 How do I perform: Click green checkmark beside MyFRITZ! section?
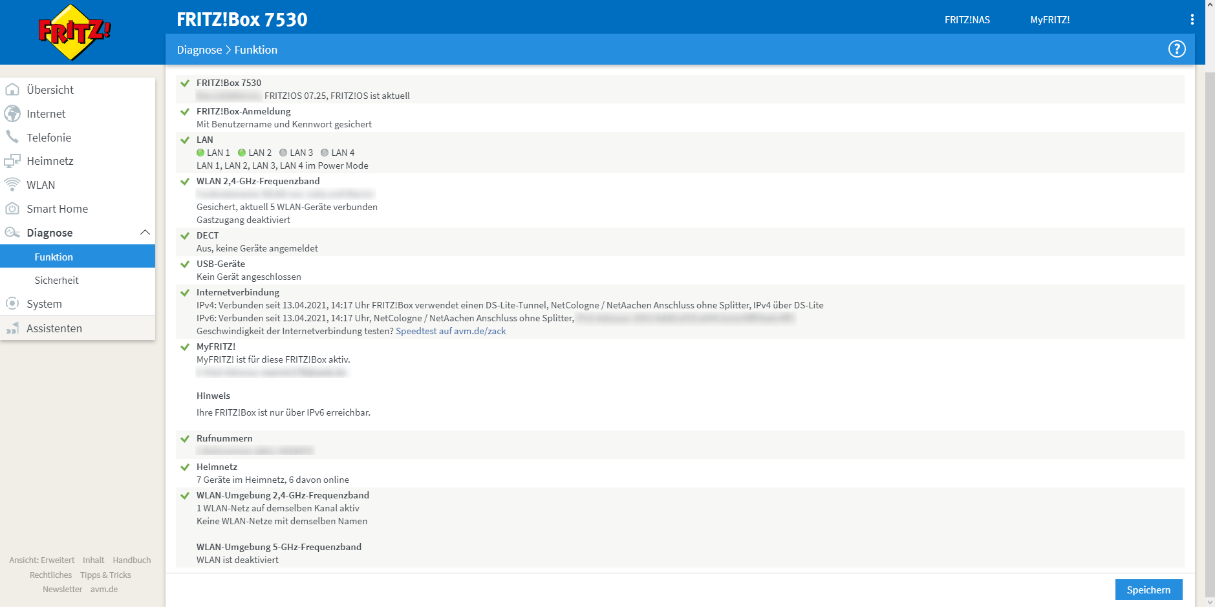[x=185, y=347]
